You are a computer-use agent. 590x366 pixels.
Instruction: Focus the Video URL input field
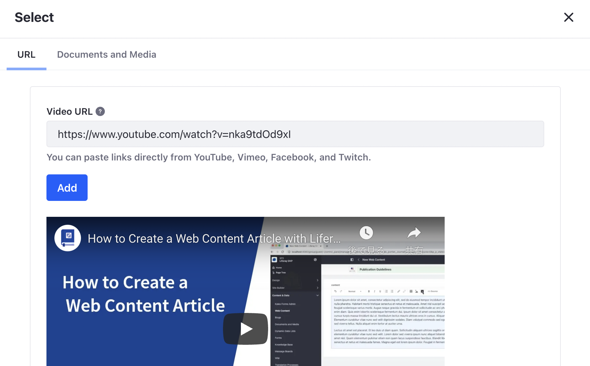(295, 134)
